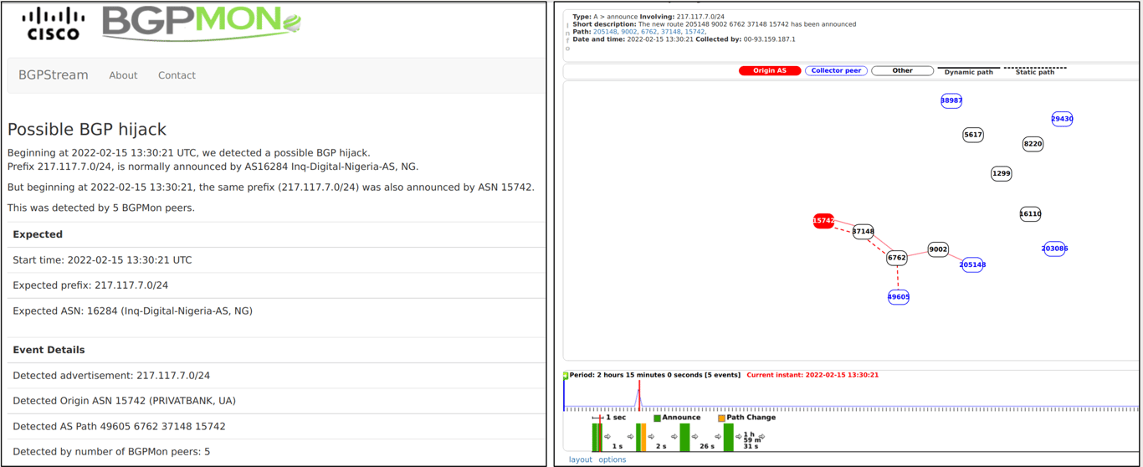Open path link 15742 in info panel
Image resolution: width=1143 pixels, height=467 pixels.
(x=695, y=32)
